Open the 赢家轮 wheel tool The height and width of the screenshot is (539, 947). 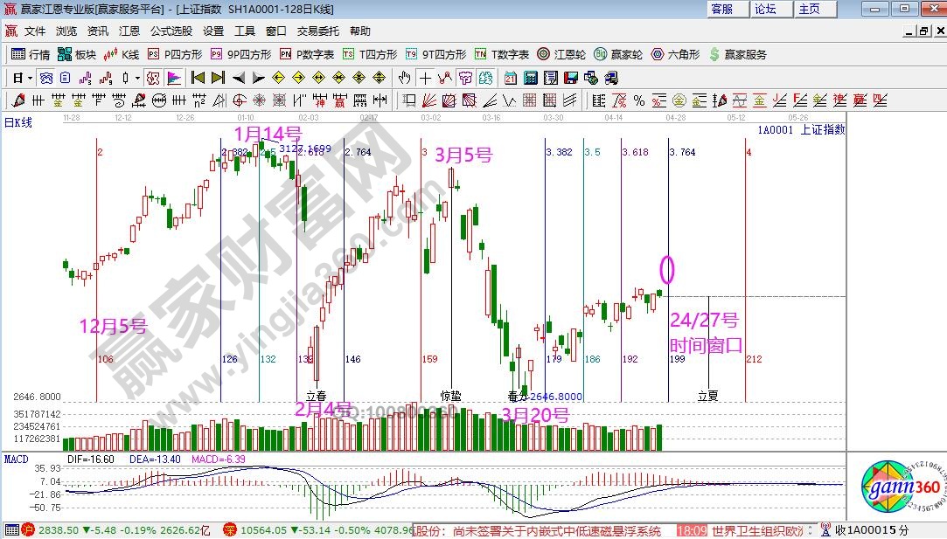618,54
